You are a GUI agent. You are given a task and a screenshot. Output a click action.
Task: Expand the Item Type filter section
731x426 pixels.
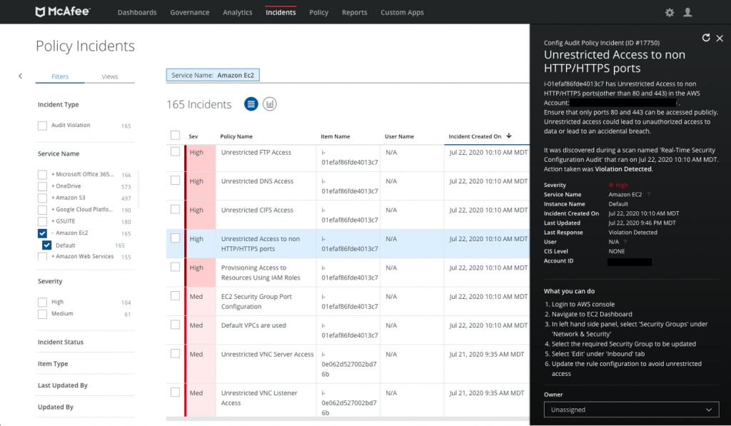(x=53, y=363)
